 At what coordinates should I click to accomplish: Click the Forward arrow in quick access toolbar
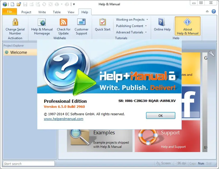67,4
